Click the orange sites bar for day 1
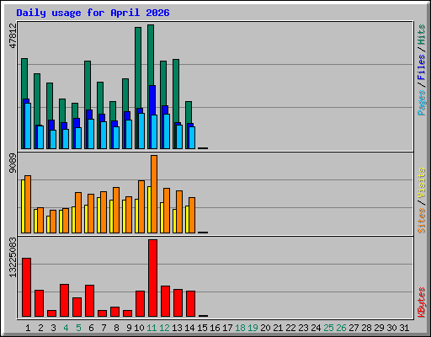Viewport: 431px width, 337px height. click(28, 204)
